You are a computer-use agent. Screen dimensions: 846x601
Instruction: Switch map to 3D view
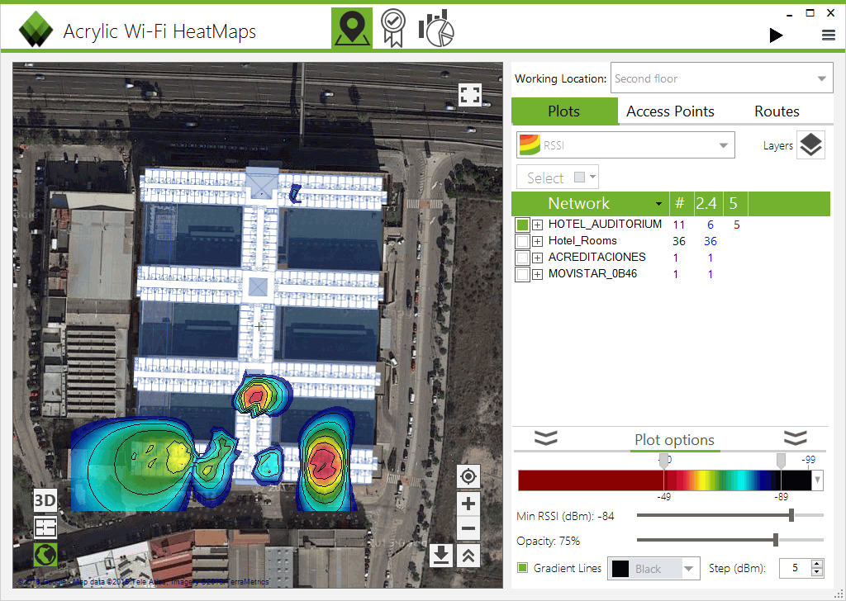45,500
